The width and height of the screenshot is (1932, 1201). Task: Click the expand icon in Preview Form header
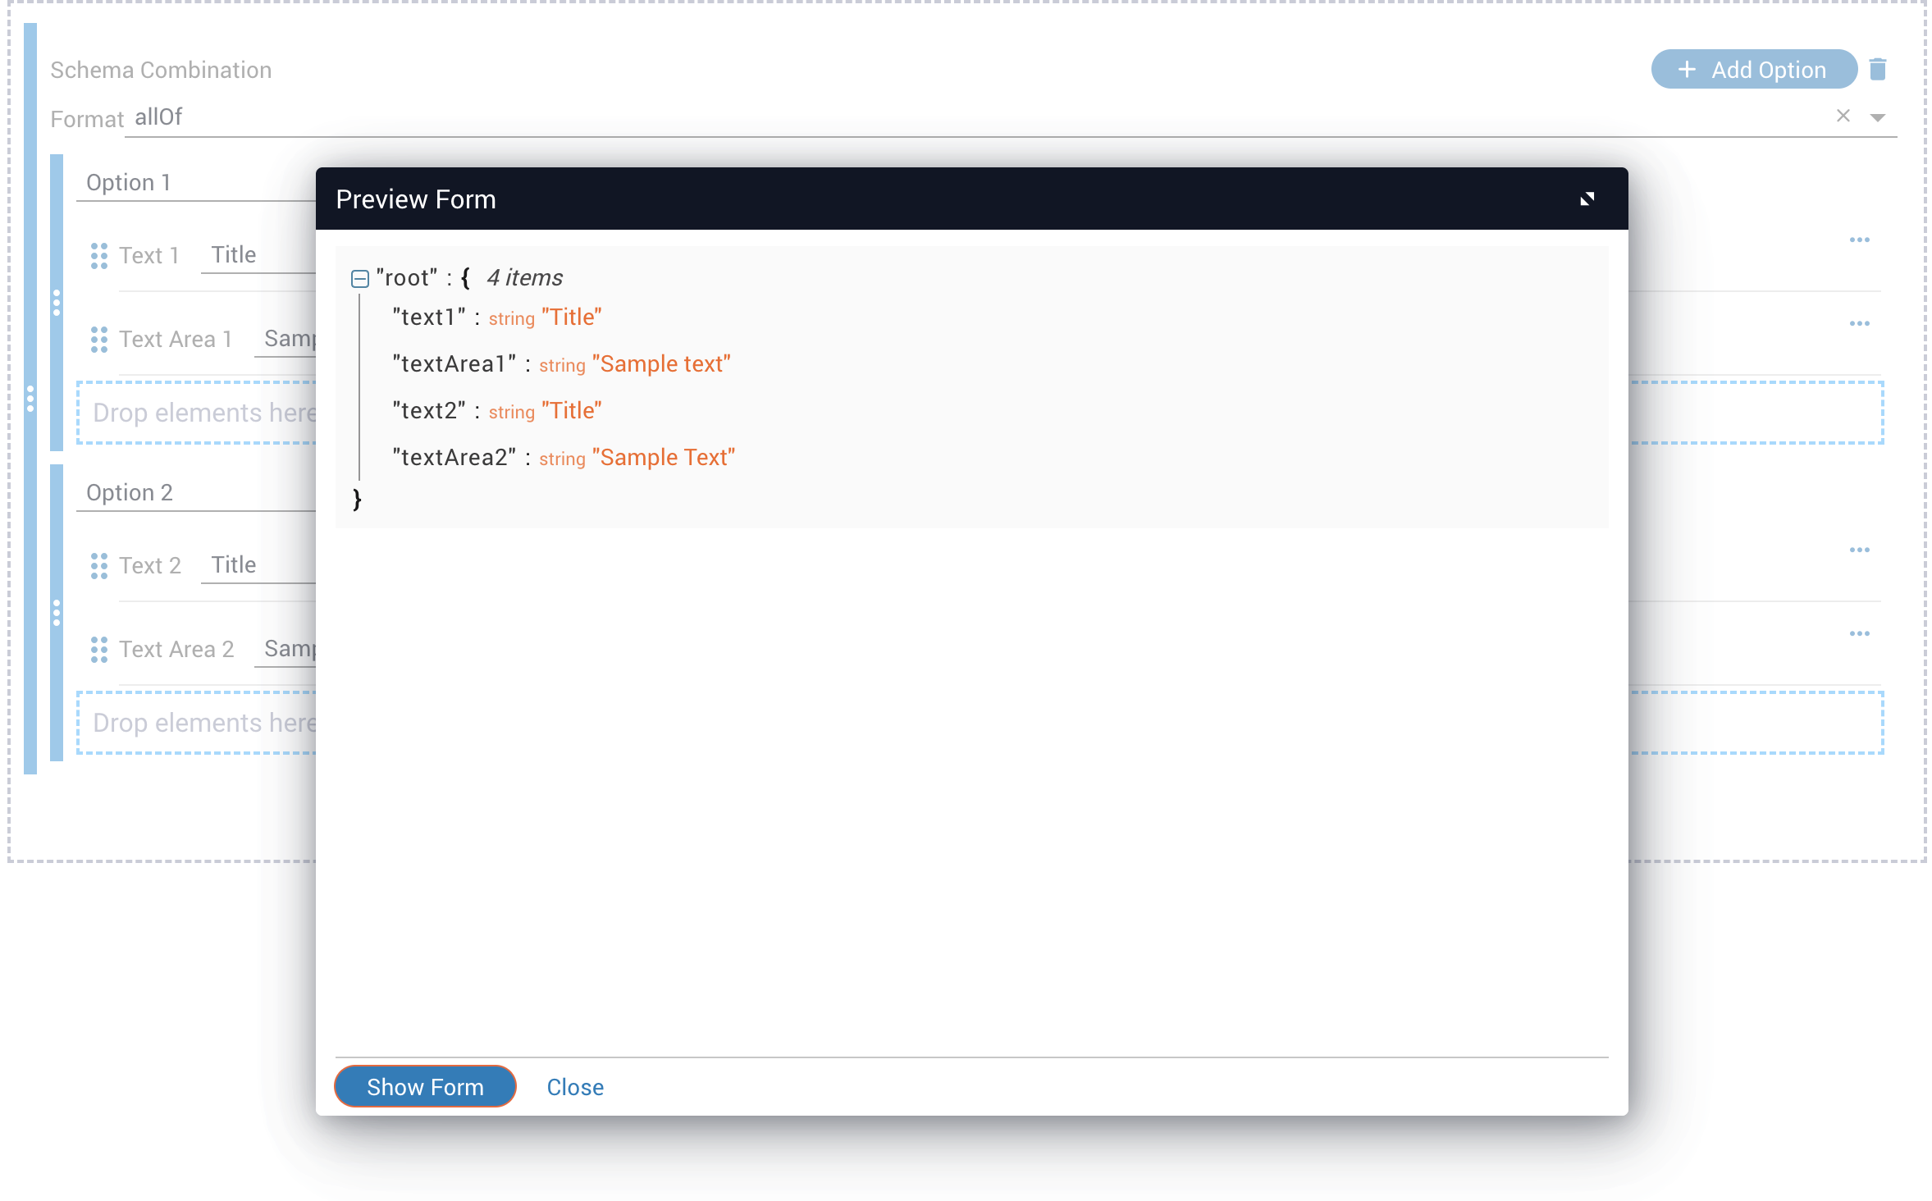pyautogui.click(x=1587, y=199)
